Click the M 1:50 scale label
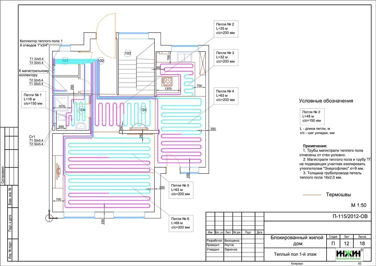This screenshot has width=376, height=266. coord(359,205)
